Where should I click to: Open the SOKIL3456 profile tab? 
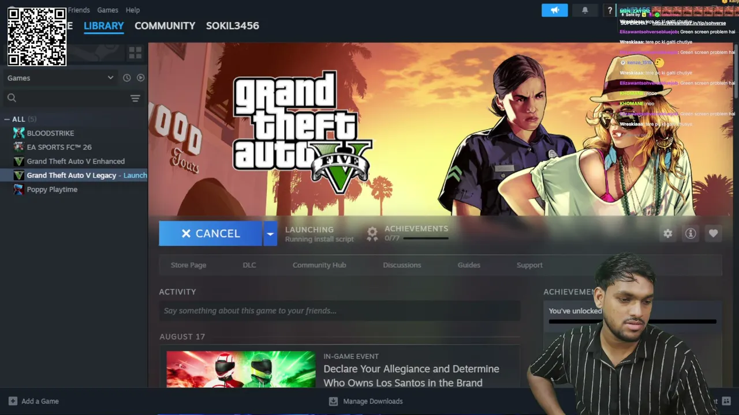point(232,26)
